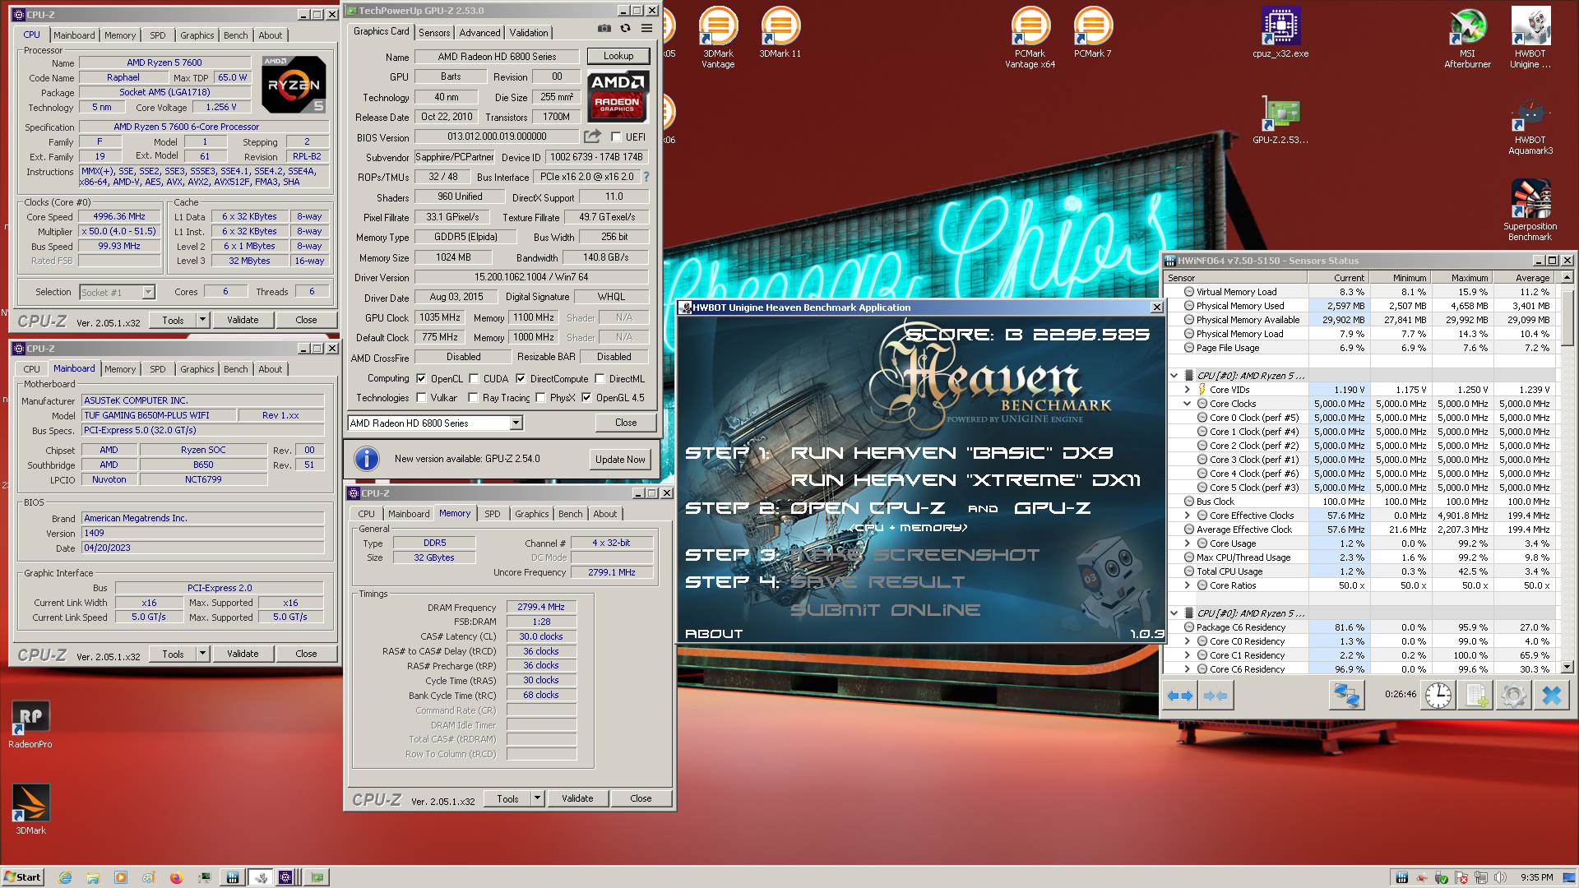Open the Tools dropdown arrow in CPU-Z Memory window
This screenshot has height=888, width=1579.
pos(537,798)
